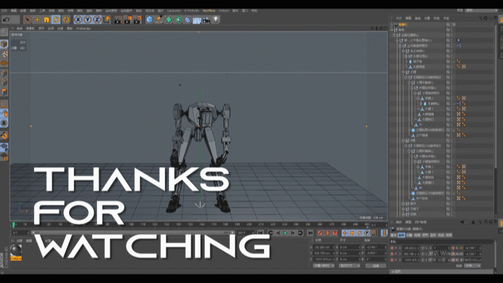
Task: Click the green current-frame timeline marker
Action: 14,225
